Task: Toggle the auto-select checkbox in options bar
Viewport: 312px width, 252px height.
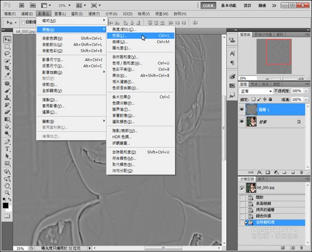Action: click(23, 22)
